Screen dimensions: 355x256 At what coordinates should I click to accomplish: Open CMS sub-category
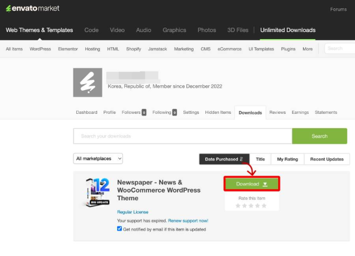(205, 49)
